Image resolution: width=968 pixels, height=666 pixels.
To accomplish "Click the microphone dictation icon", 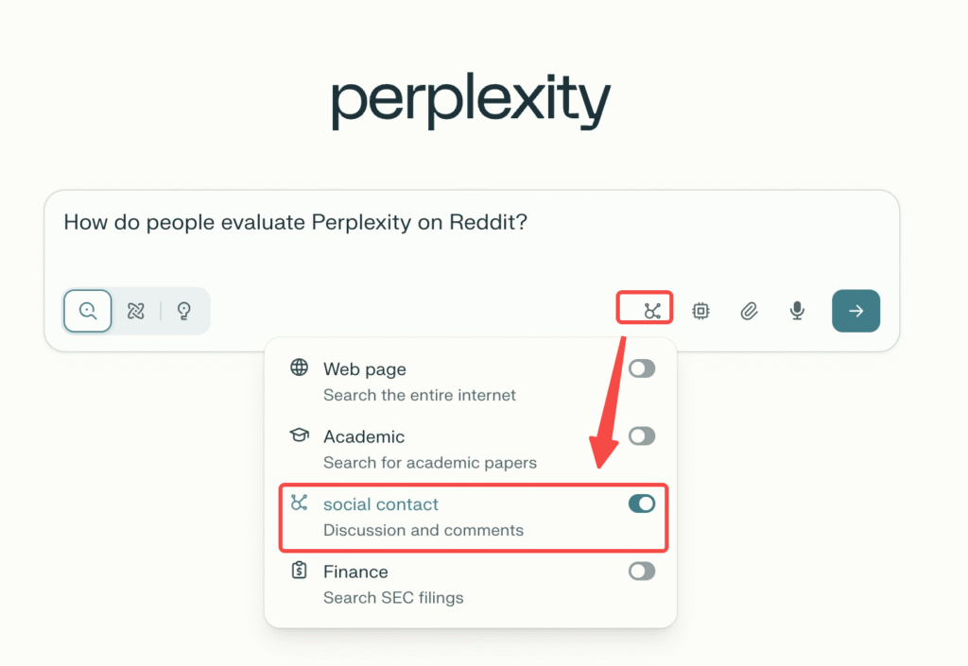I will [x=797, y=311].
